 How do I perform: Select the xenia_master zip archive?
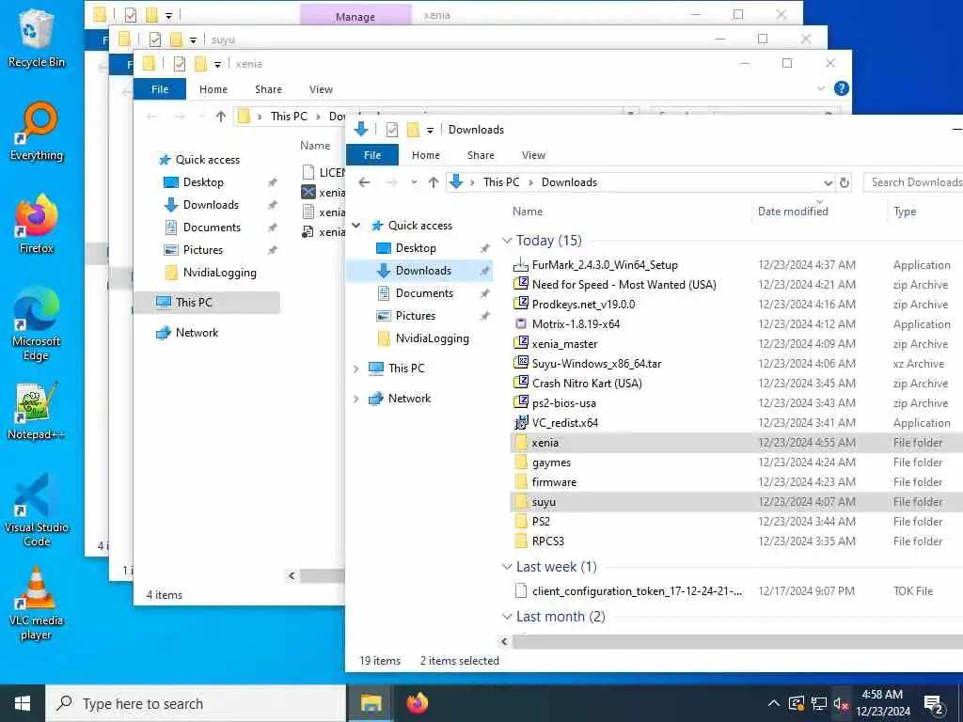(564, 344)
